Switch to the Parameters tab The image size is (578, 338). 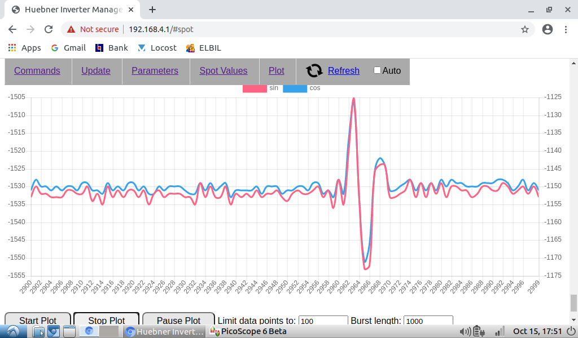(155, 70)
